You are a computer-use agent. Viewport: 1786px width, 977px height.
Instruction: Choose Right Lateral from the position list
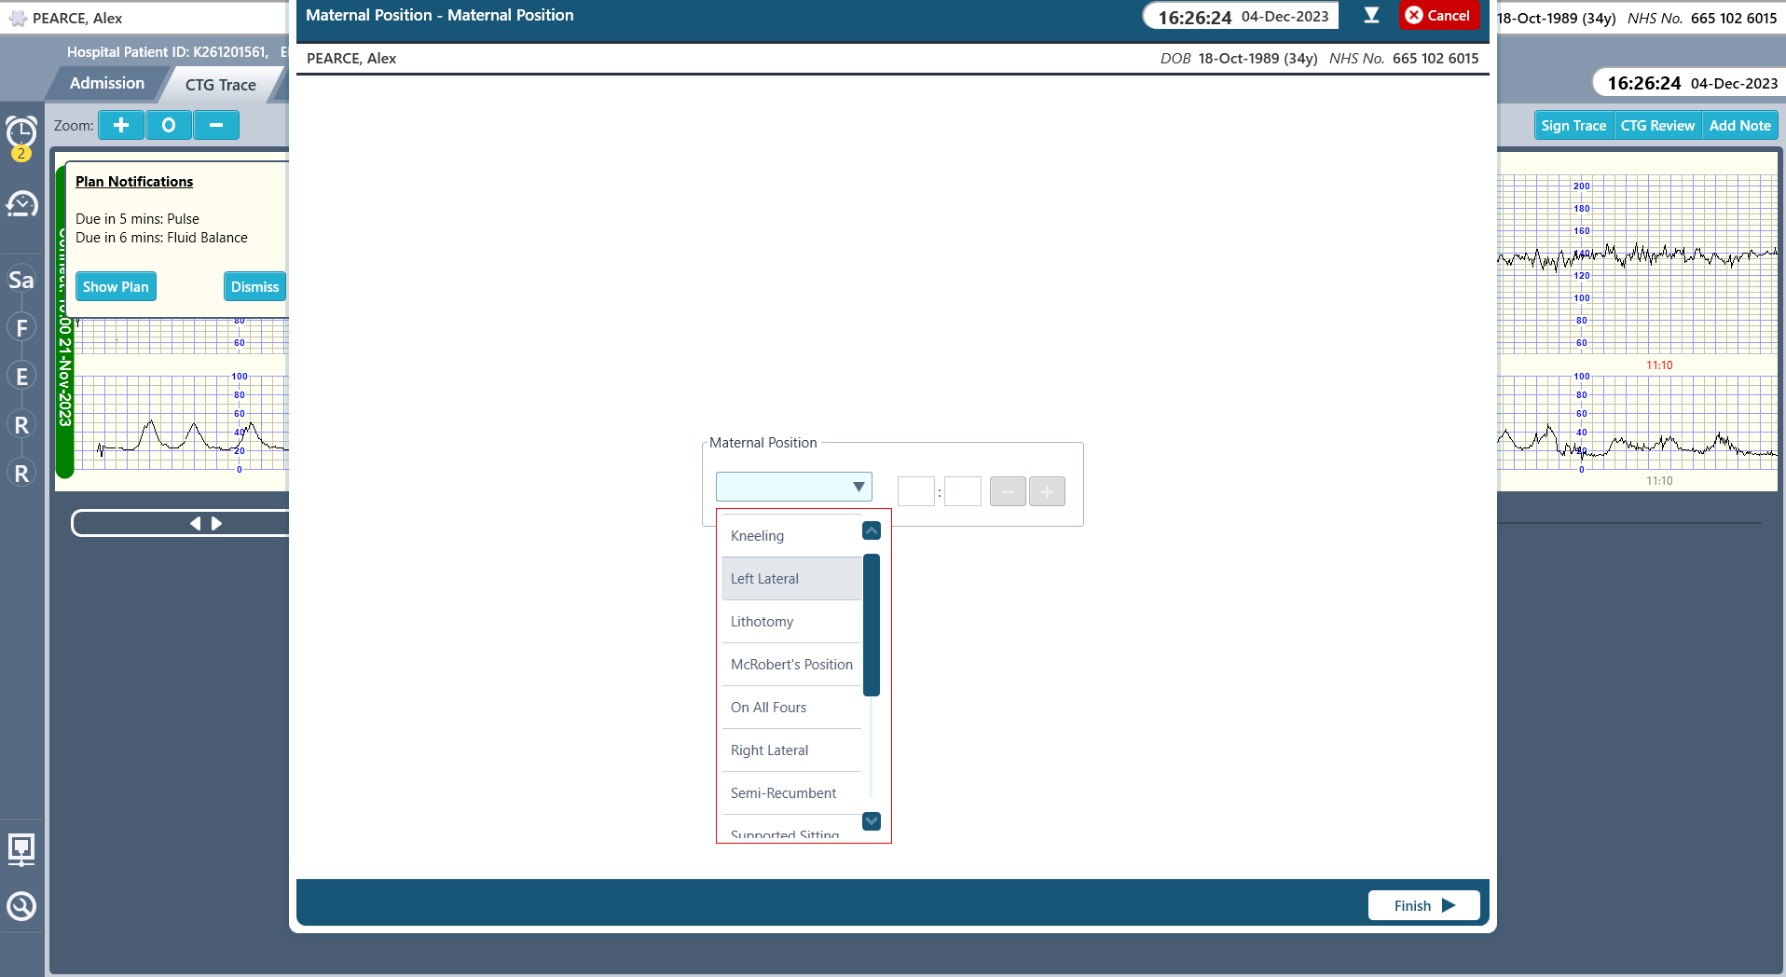tap(791, 750)
